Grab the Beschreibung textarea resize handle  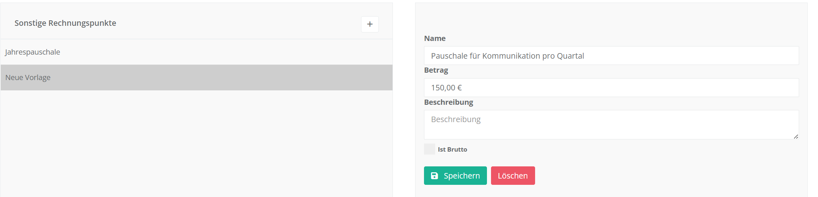pos(796,136)
